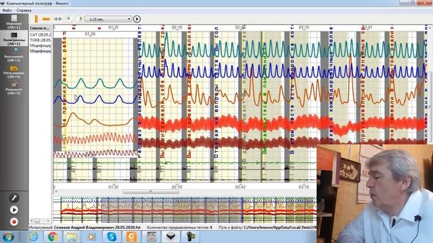Click status text 'Количество предъявленных тестов: 4'

[x=179, y=227]
